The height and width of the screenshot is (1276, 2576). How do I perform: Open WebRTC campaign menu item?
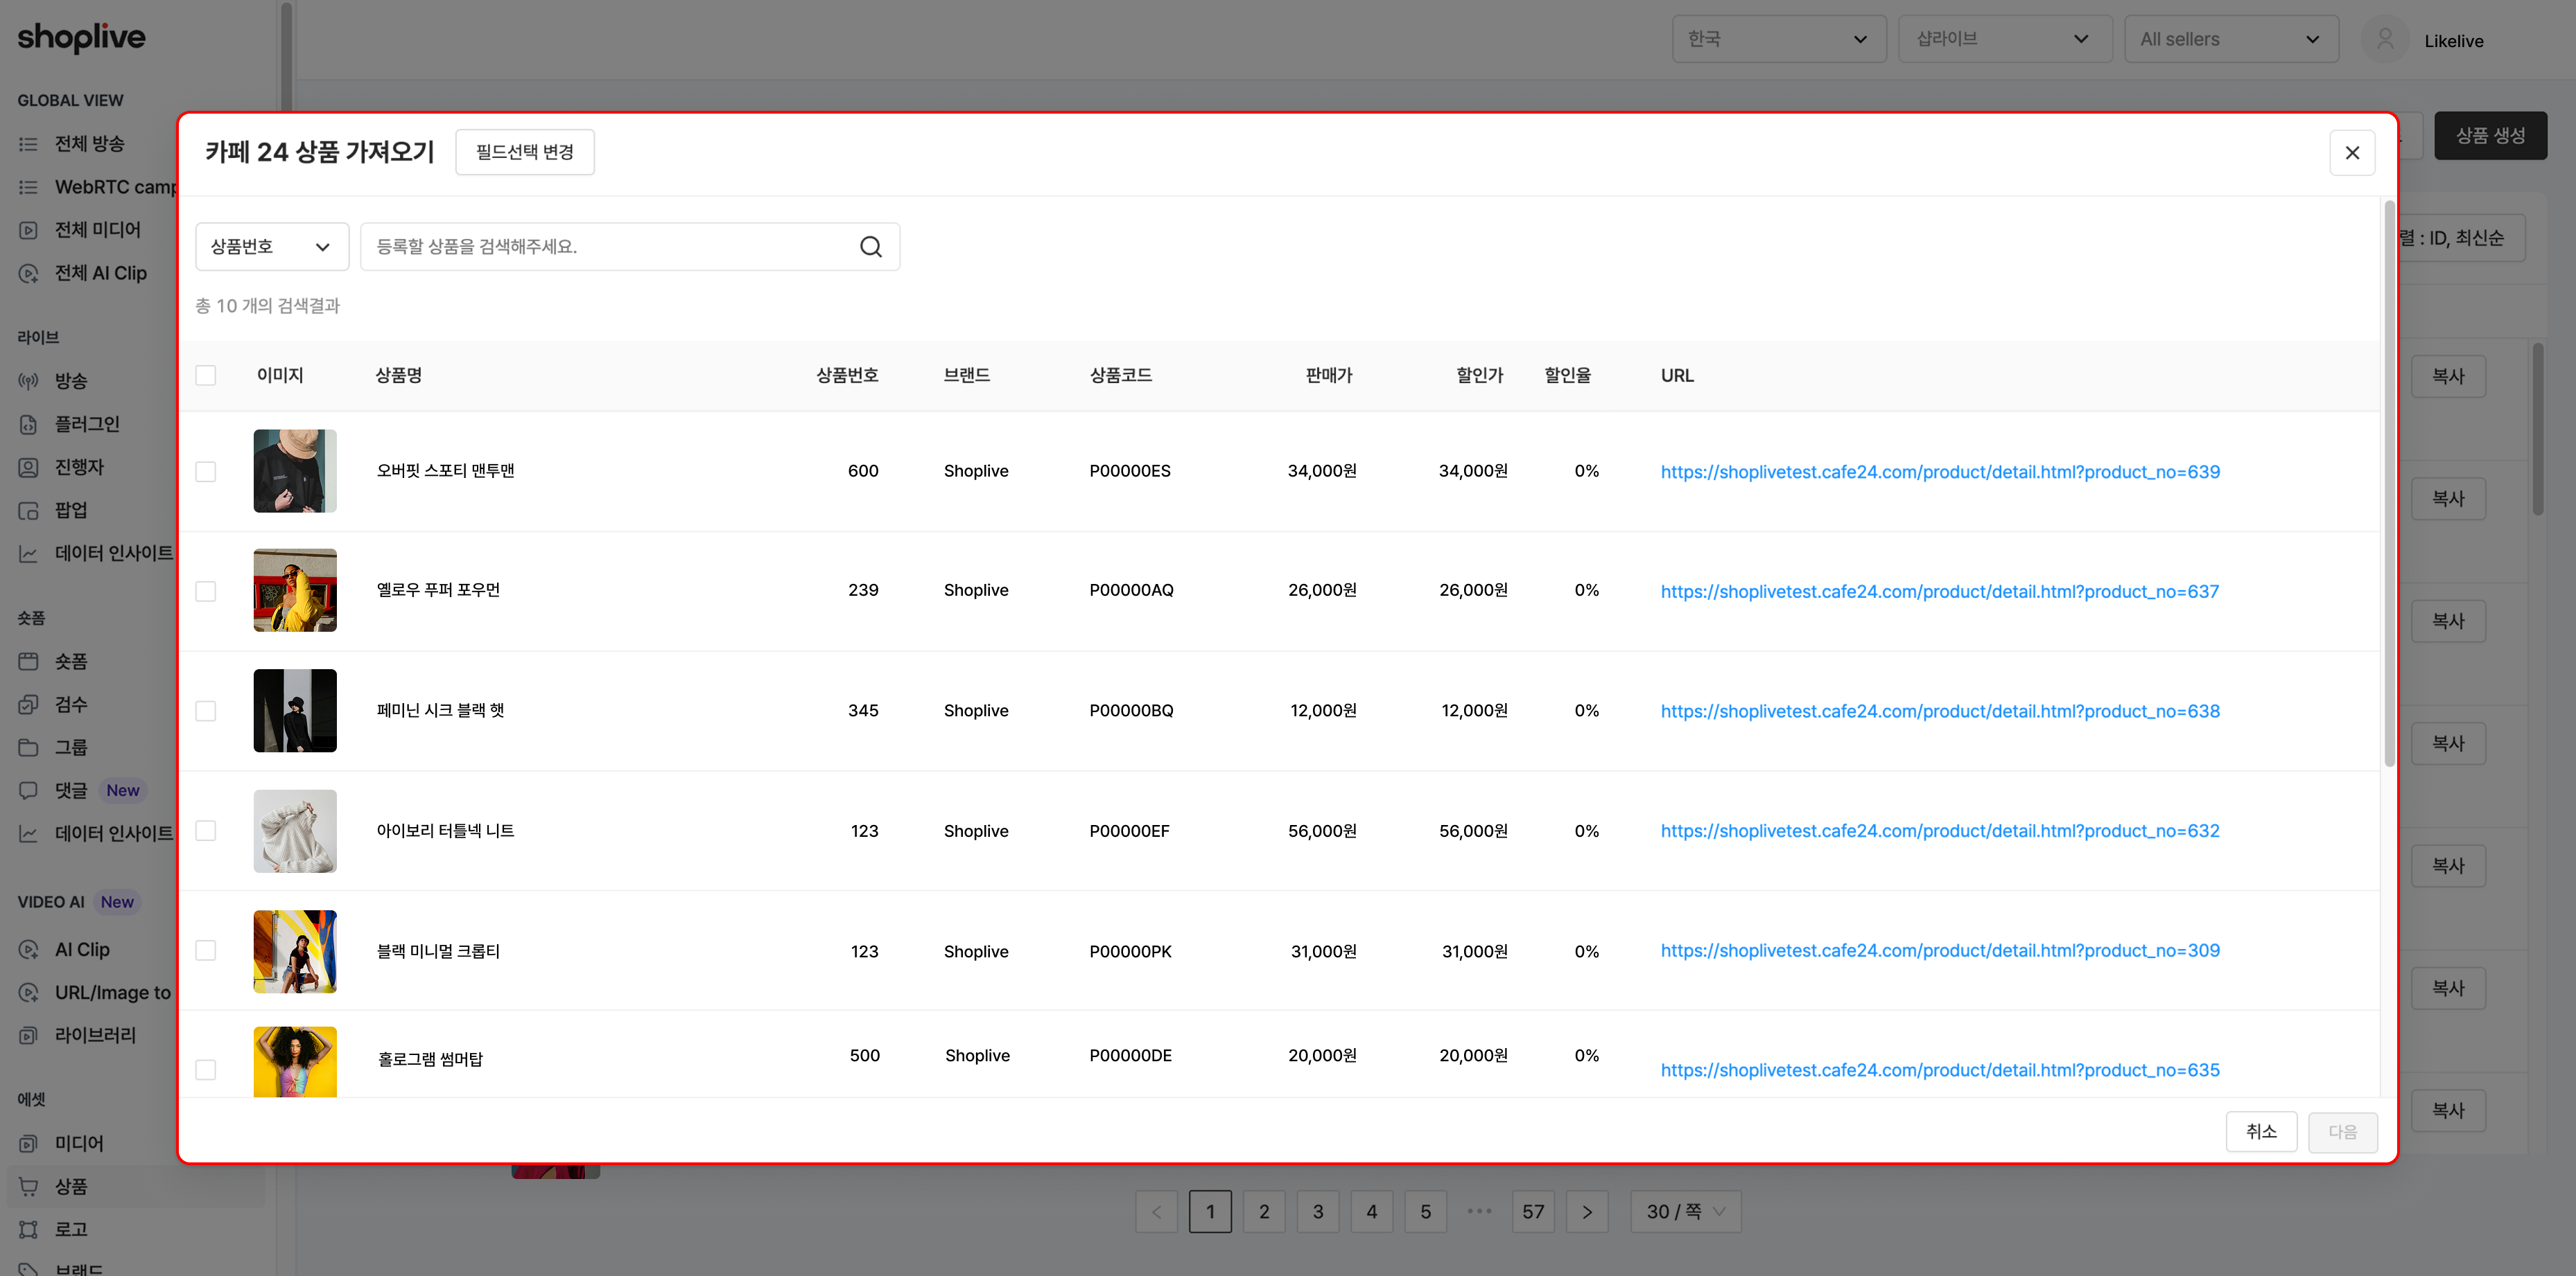tap(115, 187)
